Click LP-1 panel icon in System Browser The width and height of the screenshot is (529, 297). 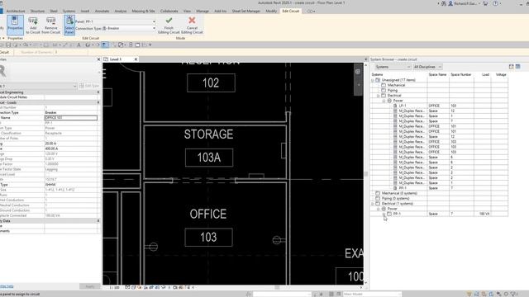click(x=395, y=106)
